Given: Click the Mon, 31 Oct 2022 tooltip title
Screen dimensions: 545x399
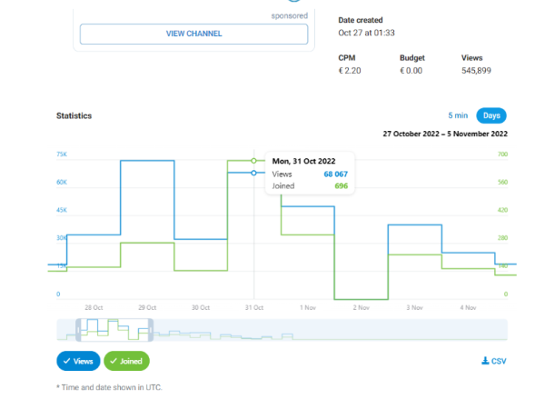Looking at the screenshot, I should (x=303, y=161).
